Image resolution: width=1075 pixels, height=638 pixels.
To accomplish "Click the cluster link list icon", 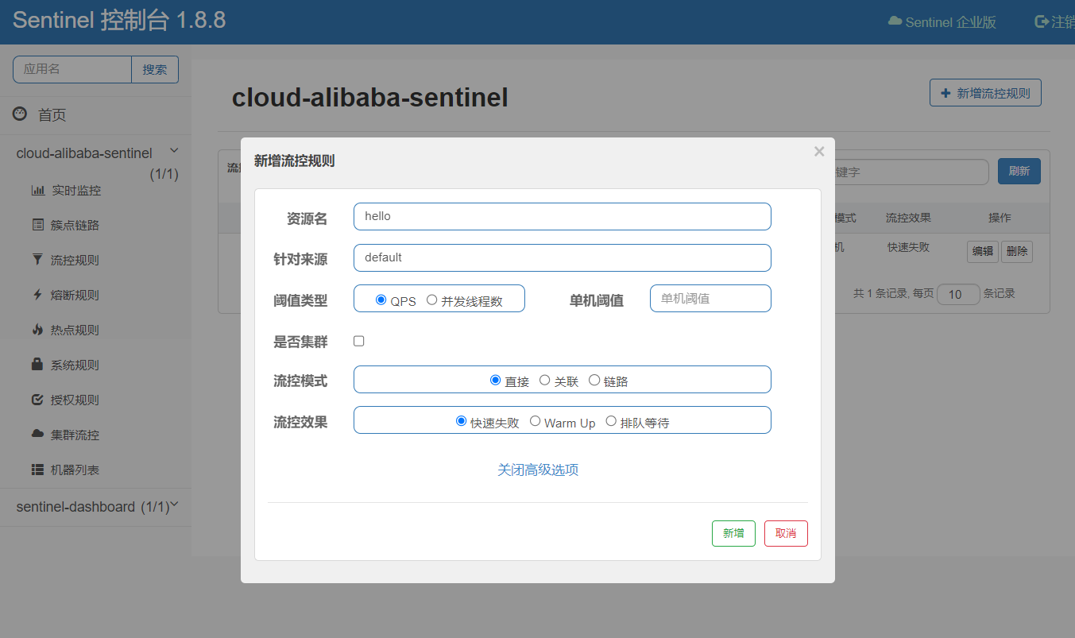I will (37, 226).
